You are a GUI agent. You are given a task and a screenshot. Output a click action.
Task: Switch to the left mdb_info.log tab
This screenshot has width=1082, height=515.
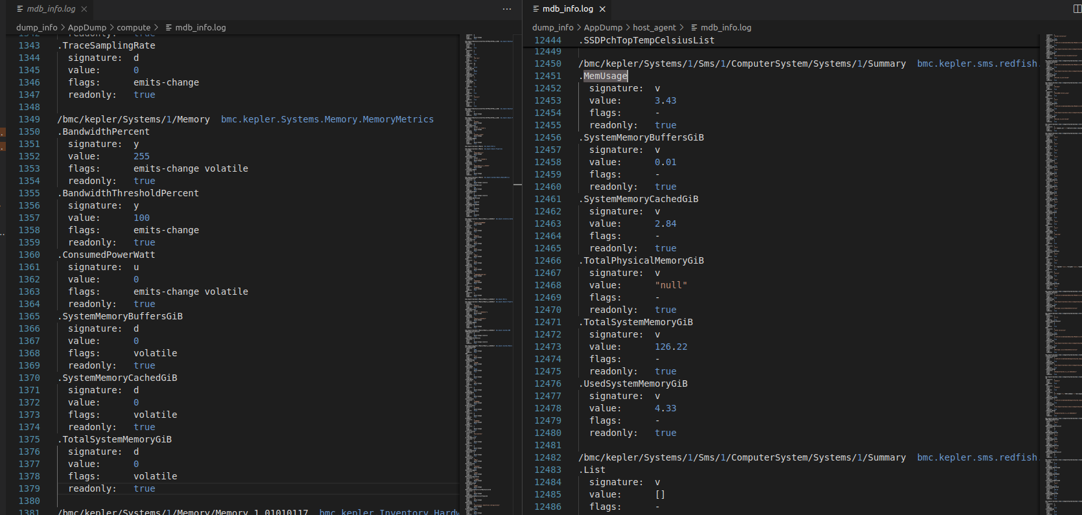click(51, 9)
